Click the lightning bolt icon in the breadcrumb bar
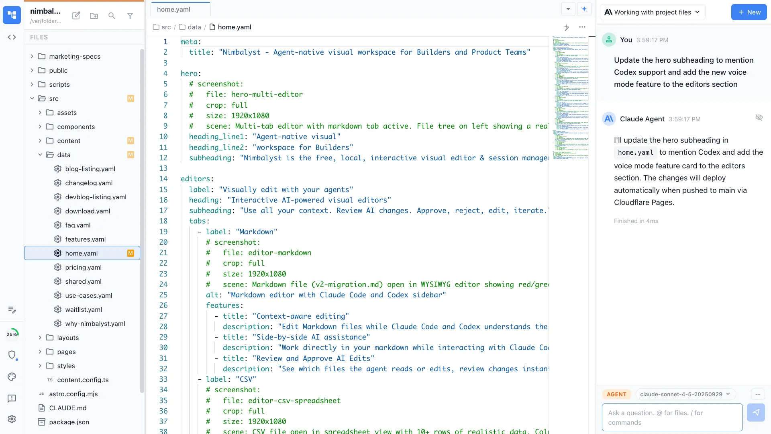This screenshot has width=771, height=434. coord(567,27)
